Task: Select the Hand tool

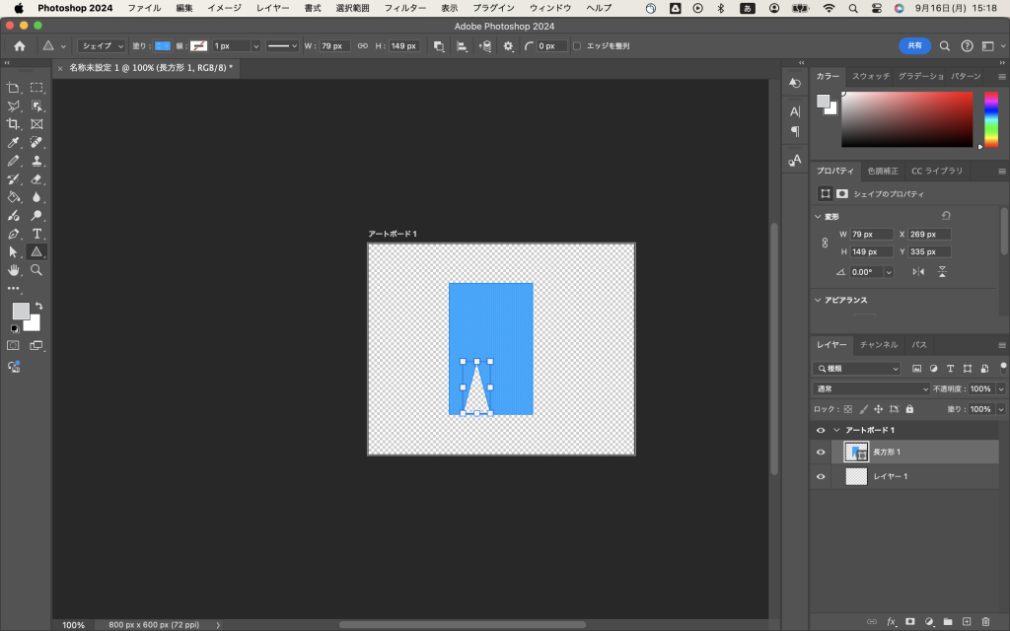Action: point(14,270)
